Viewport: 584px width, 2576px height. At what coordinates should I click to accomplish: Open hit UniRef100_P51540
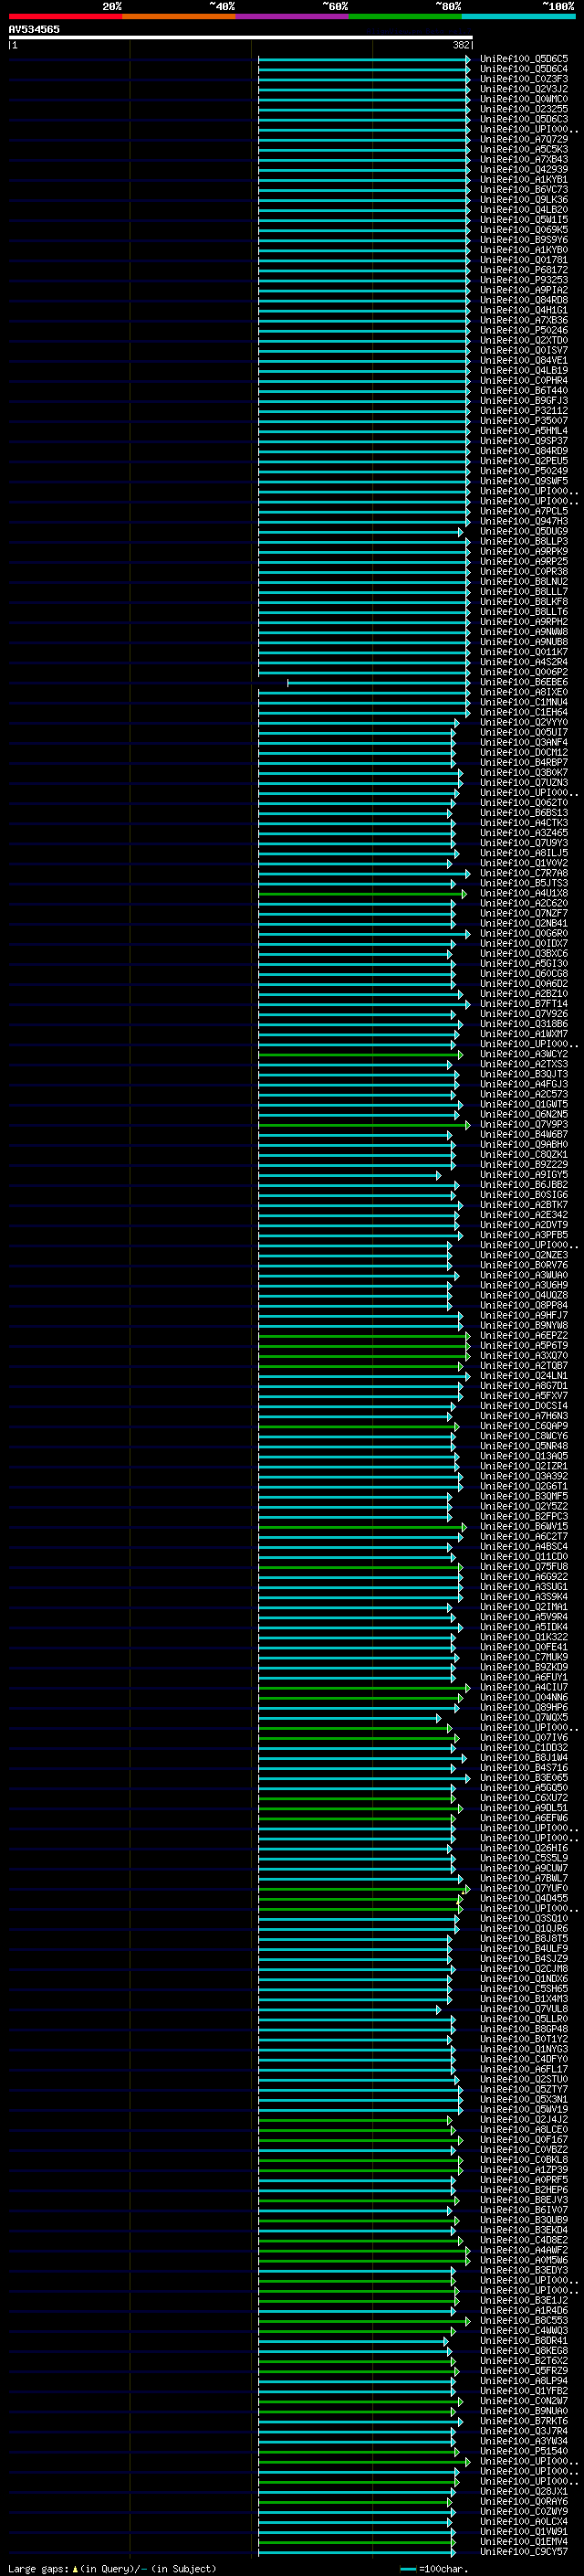coord(524,2451)
